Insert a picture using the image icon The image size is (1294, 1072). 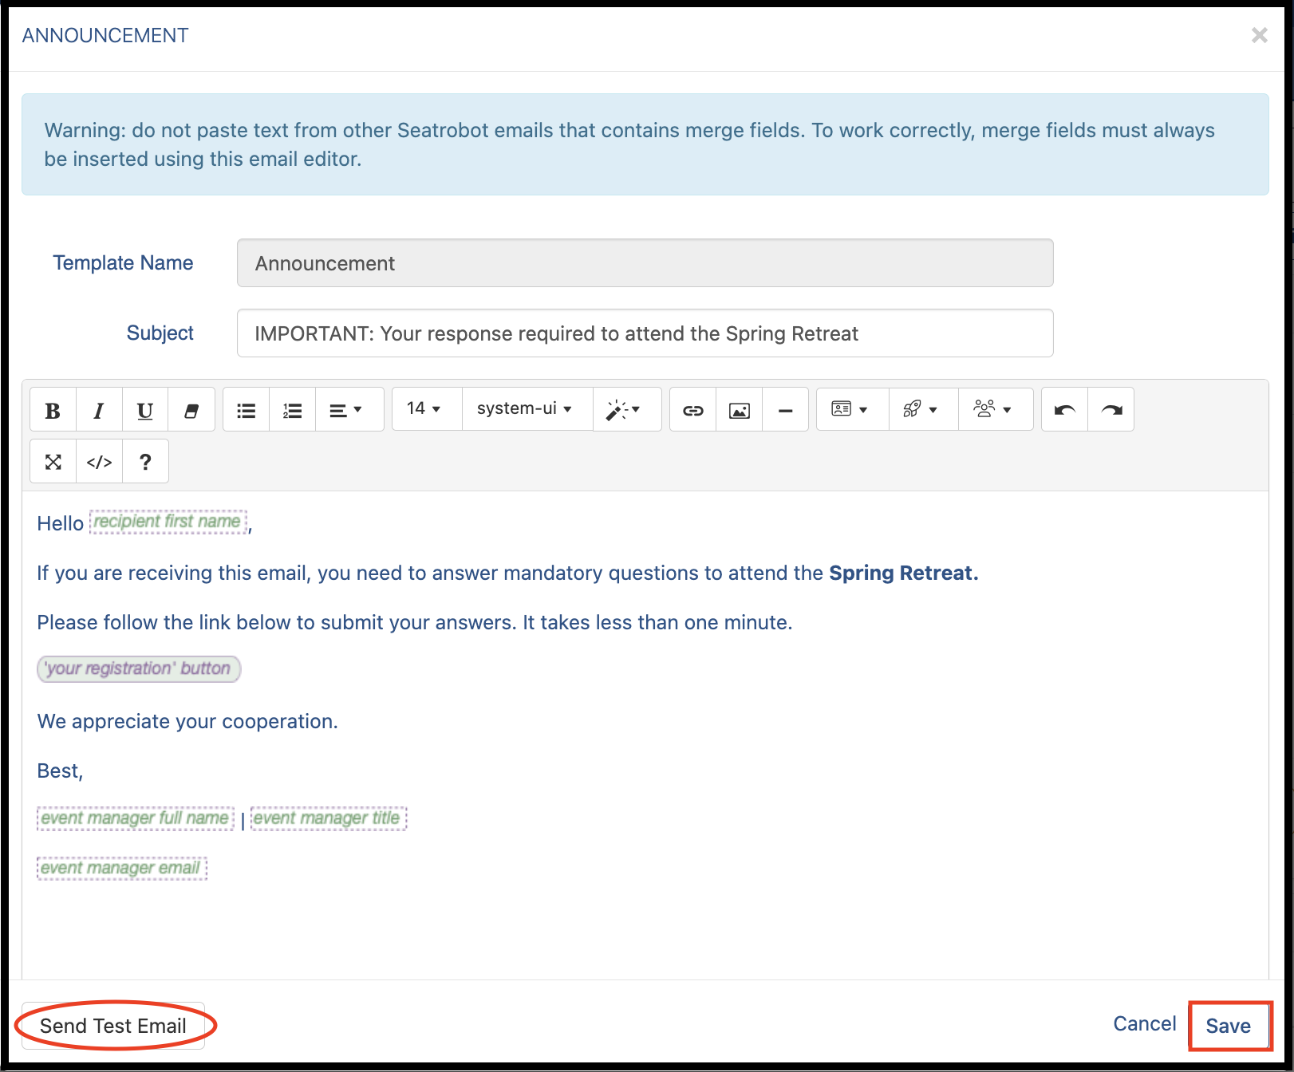click(740, 410)
